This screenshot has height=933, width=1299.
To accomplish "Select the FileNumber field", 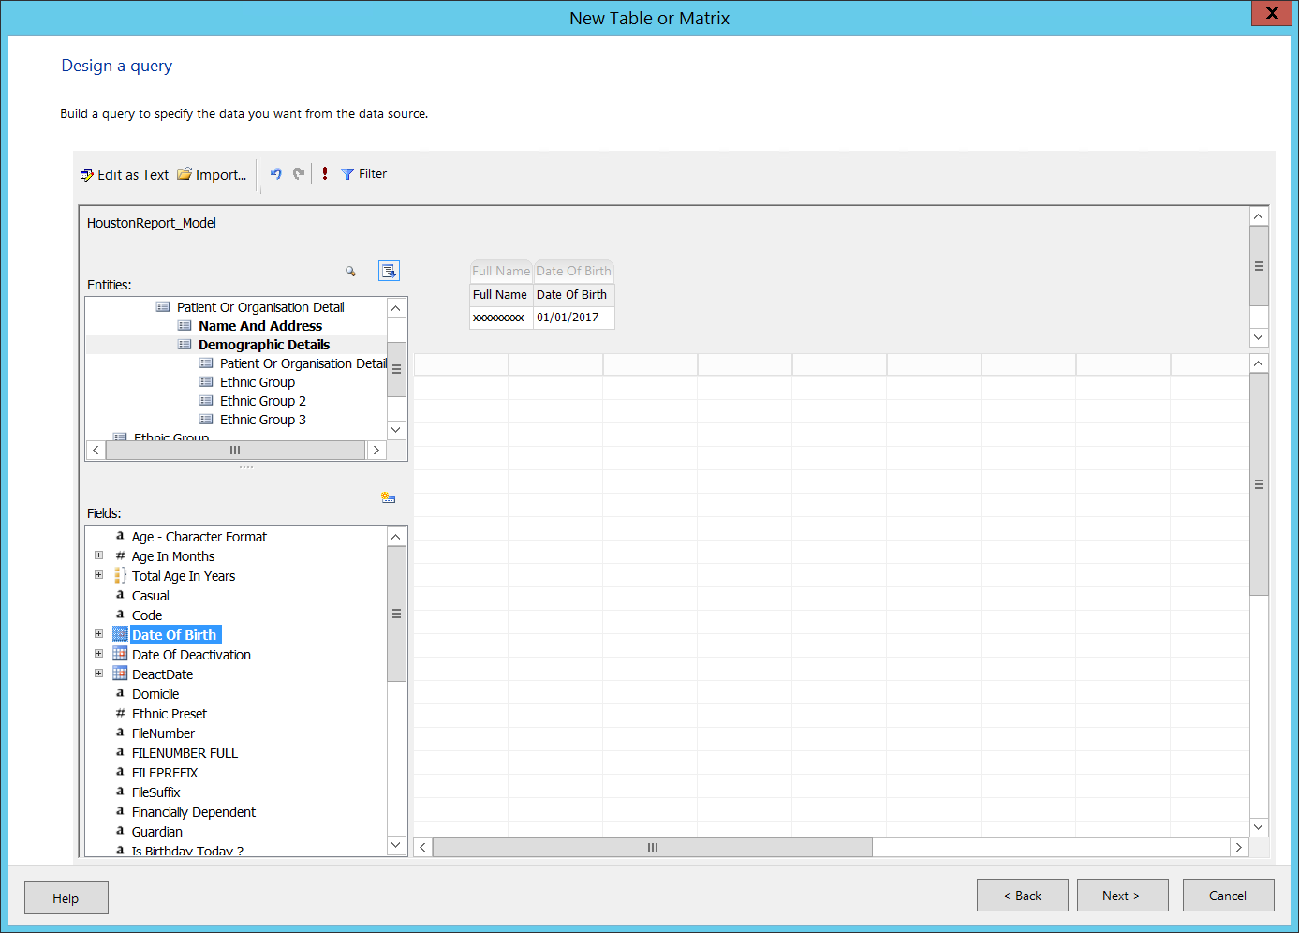I will (164, 733).
